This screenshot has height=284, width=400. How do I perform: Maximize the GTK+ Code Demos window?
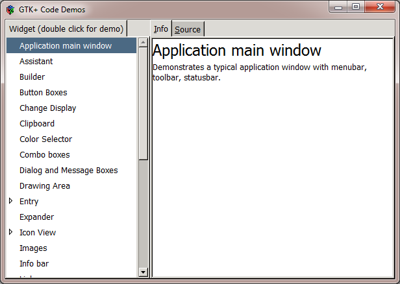point(355,6)
